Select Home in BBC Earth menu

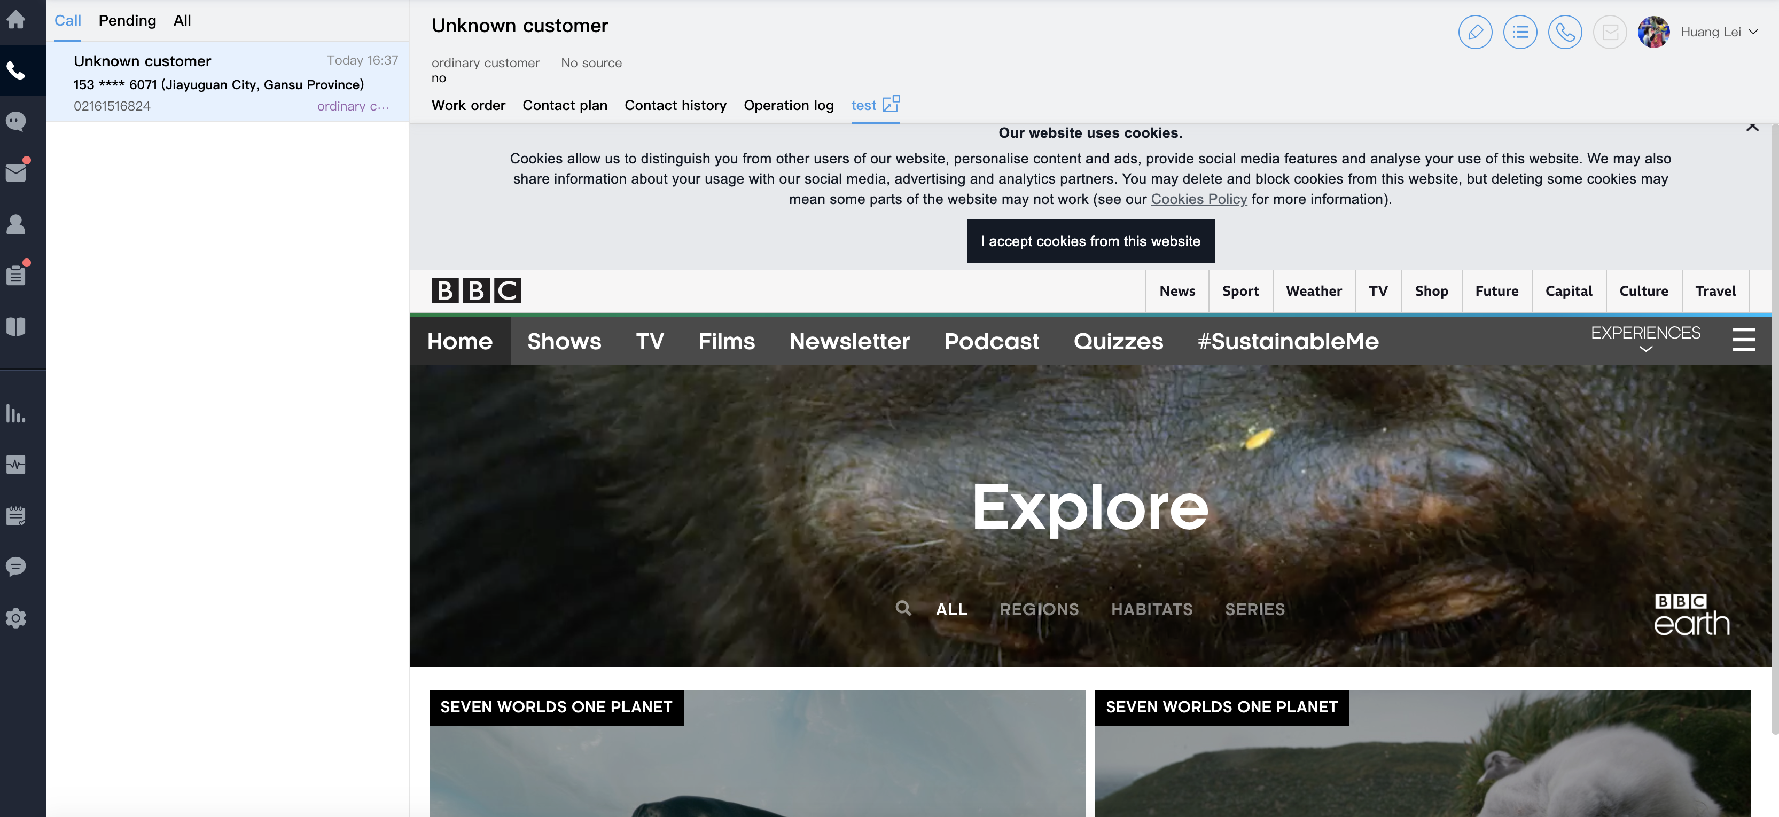coord(460,341)
